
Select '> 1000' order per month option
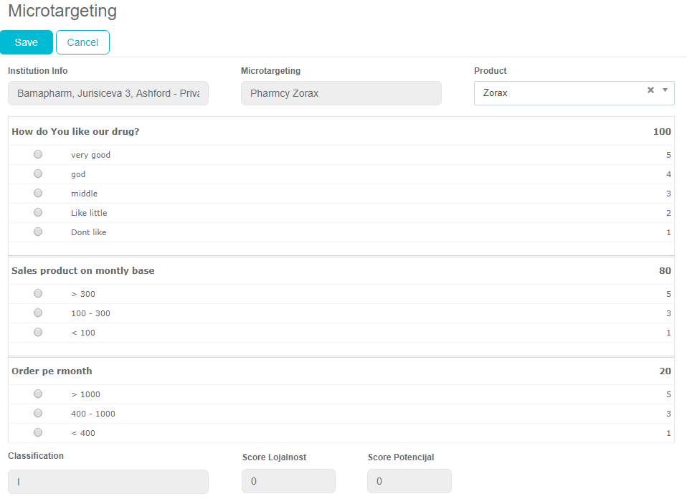coord(38,394)
